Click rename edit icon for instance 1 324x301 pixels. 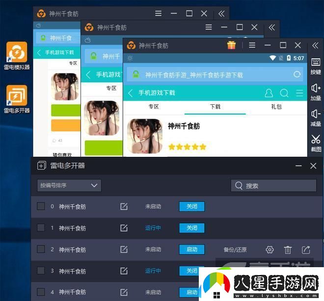[124, 228]
